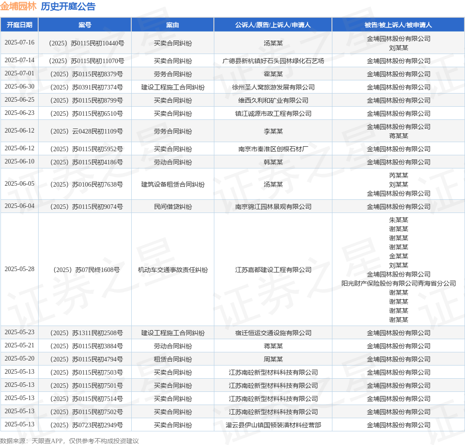Screen dimensions: 465x445
Task: Click date cell 2025-05-28
Action: 20,269
